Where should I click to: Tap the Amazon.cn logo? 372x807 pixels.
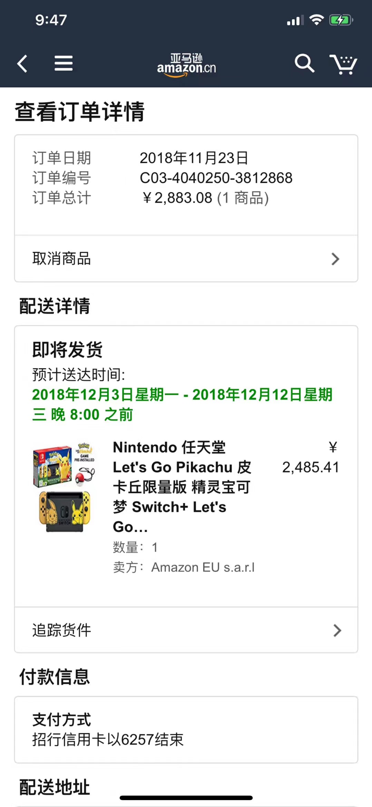186,65
